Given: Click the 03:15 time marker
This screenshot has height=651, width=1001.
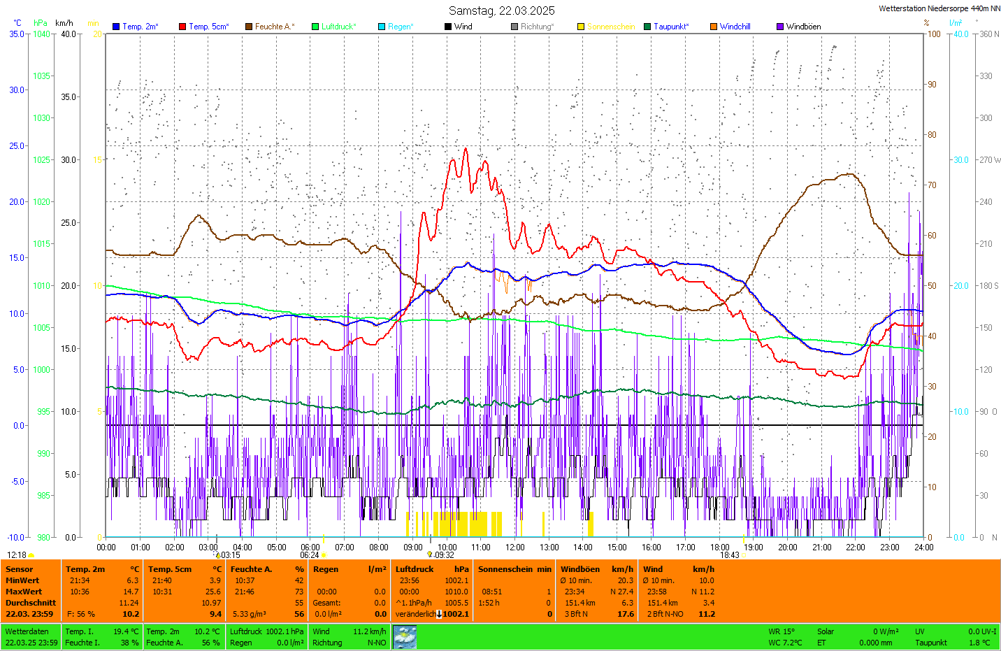Looking at the screenshot, I should (229, 555).
